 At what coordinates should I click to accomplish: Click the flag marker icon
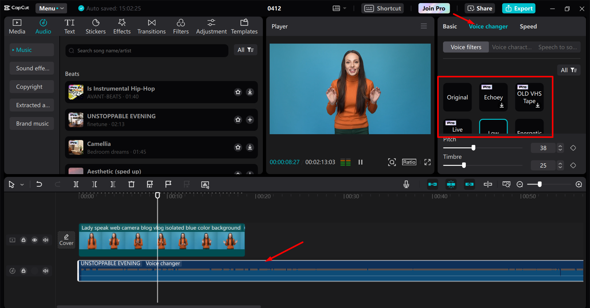(x=168, y=184)
